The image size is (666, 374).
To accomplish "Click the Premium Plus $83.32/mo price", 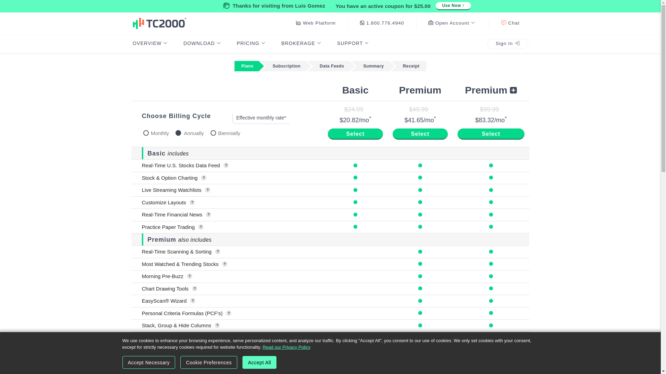I will pyautogui.click(x=491, y=120).
